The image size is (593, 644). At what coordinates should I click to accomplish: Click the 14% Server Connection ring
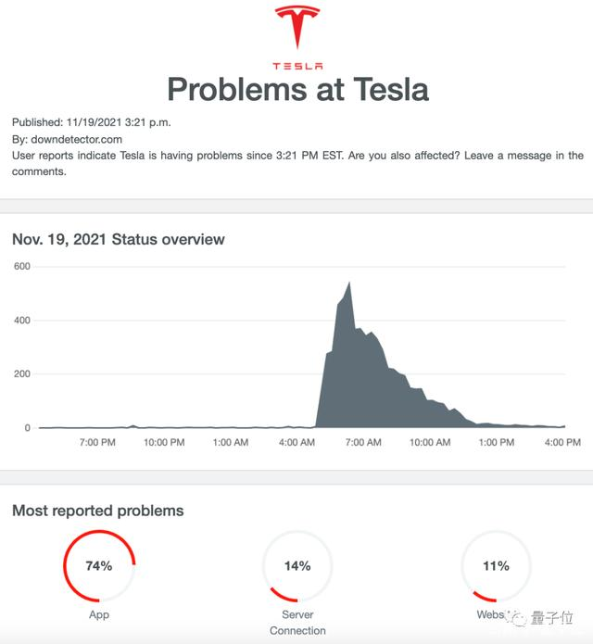[x=297, y=566]
